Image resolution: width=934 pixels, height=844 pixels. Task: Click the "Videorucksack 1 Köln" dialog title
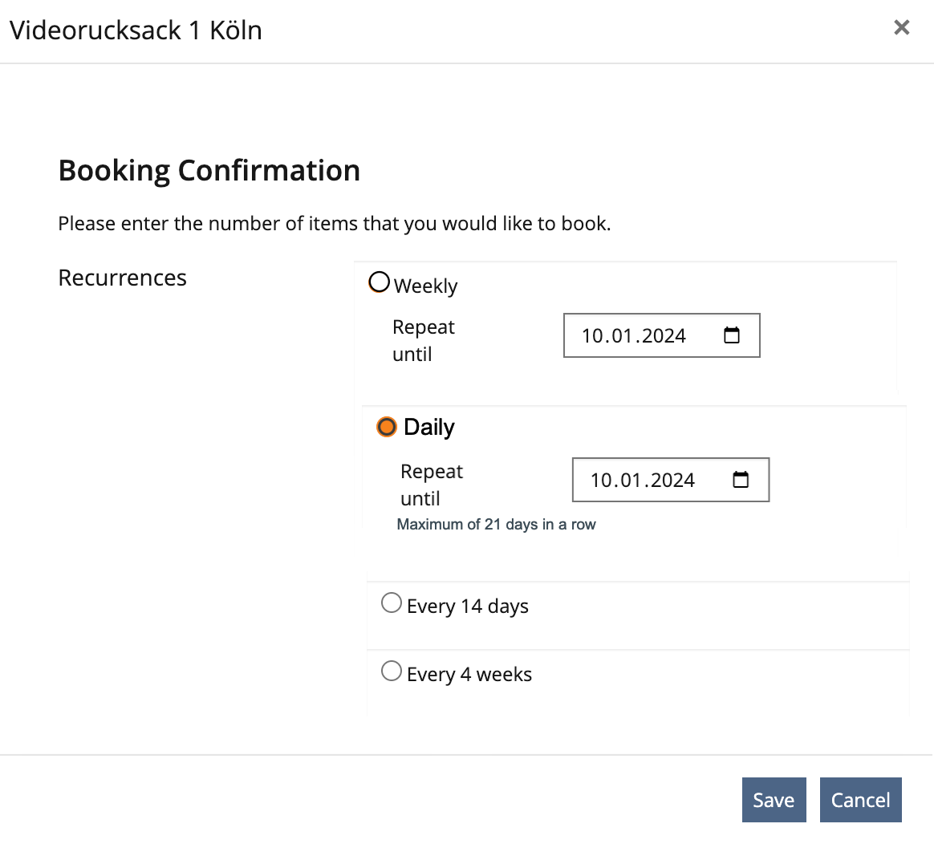[x=136, y=30]
